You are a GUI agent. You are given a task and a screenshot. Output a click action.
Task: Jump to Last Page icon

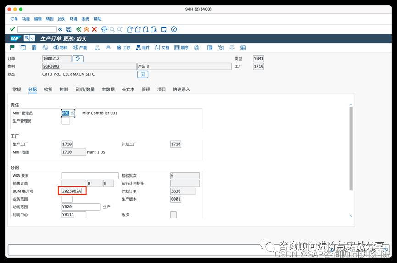click(154, 29)
